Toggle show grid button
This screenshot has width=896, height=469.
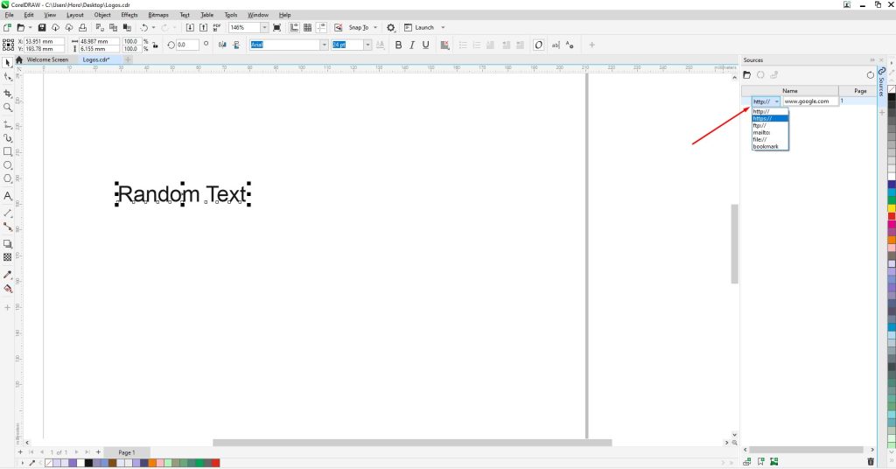pyautogui.click(x=307, y=27)
